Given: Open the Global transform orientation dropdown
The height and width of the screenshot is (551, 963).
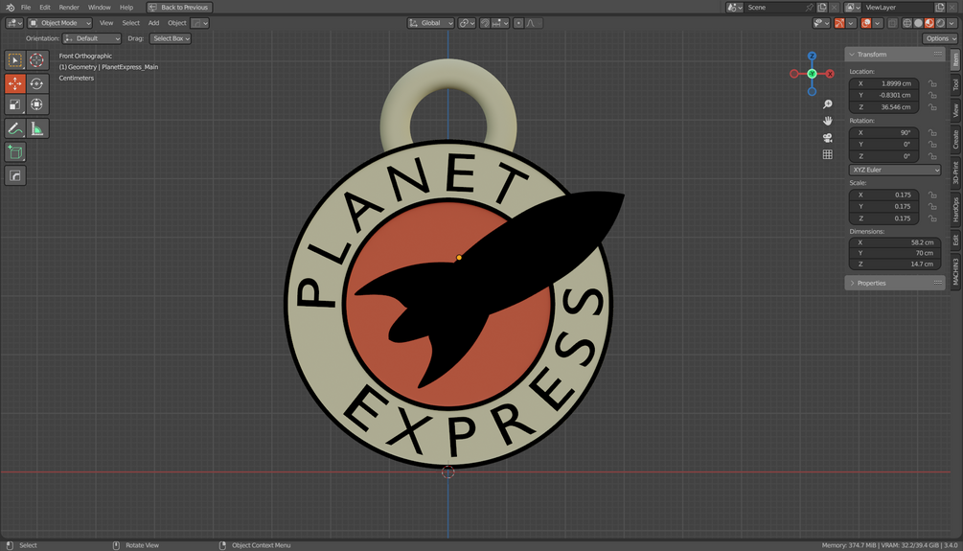Looking at the screenshot, I should pos(430,23).
